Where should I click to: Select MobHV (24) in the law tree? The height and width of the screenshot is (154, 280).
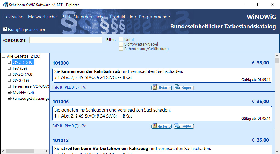click(x=23, y=93)
